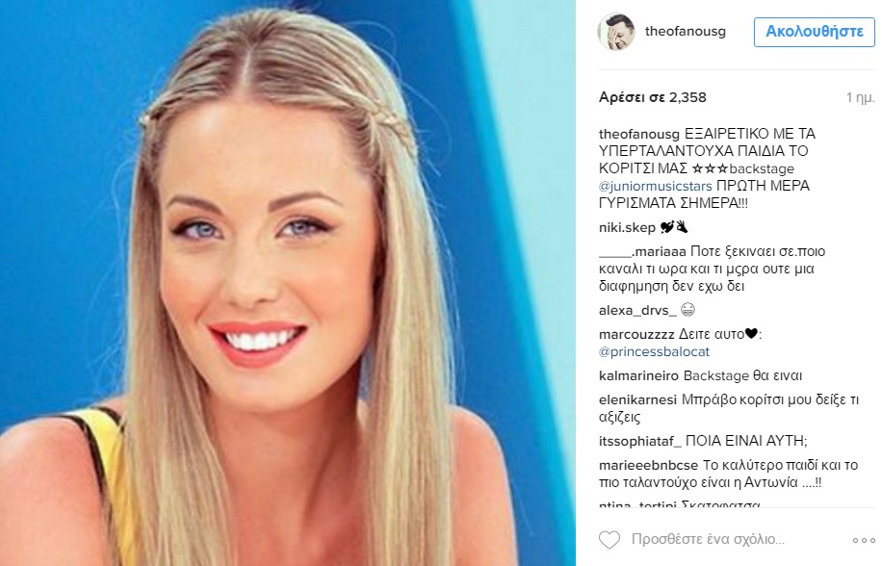This screenshot has height=566, width=882.
Task: Follow the account with Ακολουθήστε button
Action: point(815,32)
